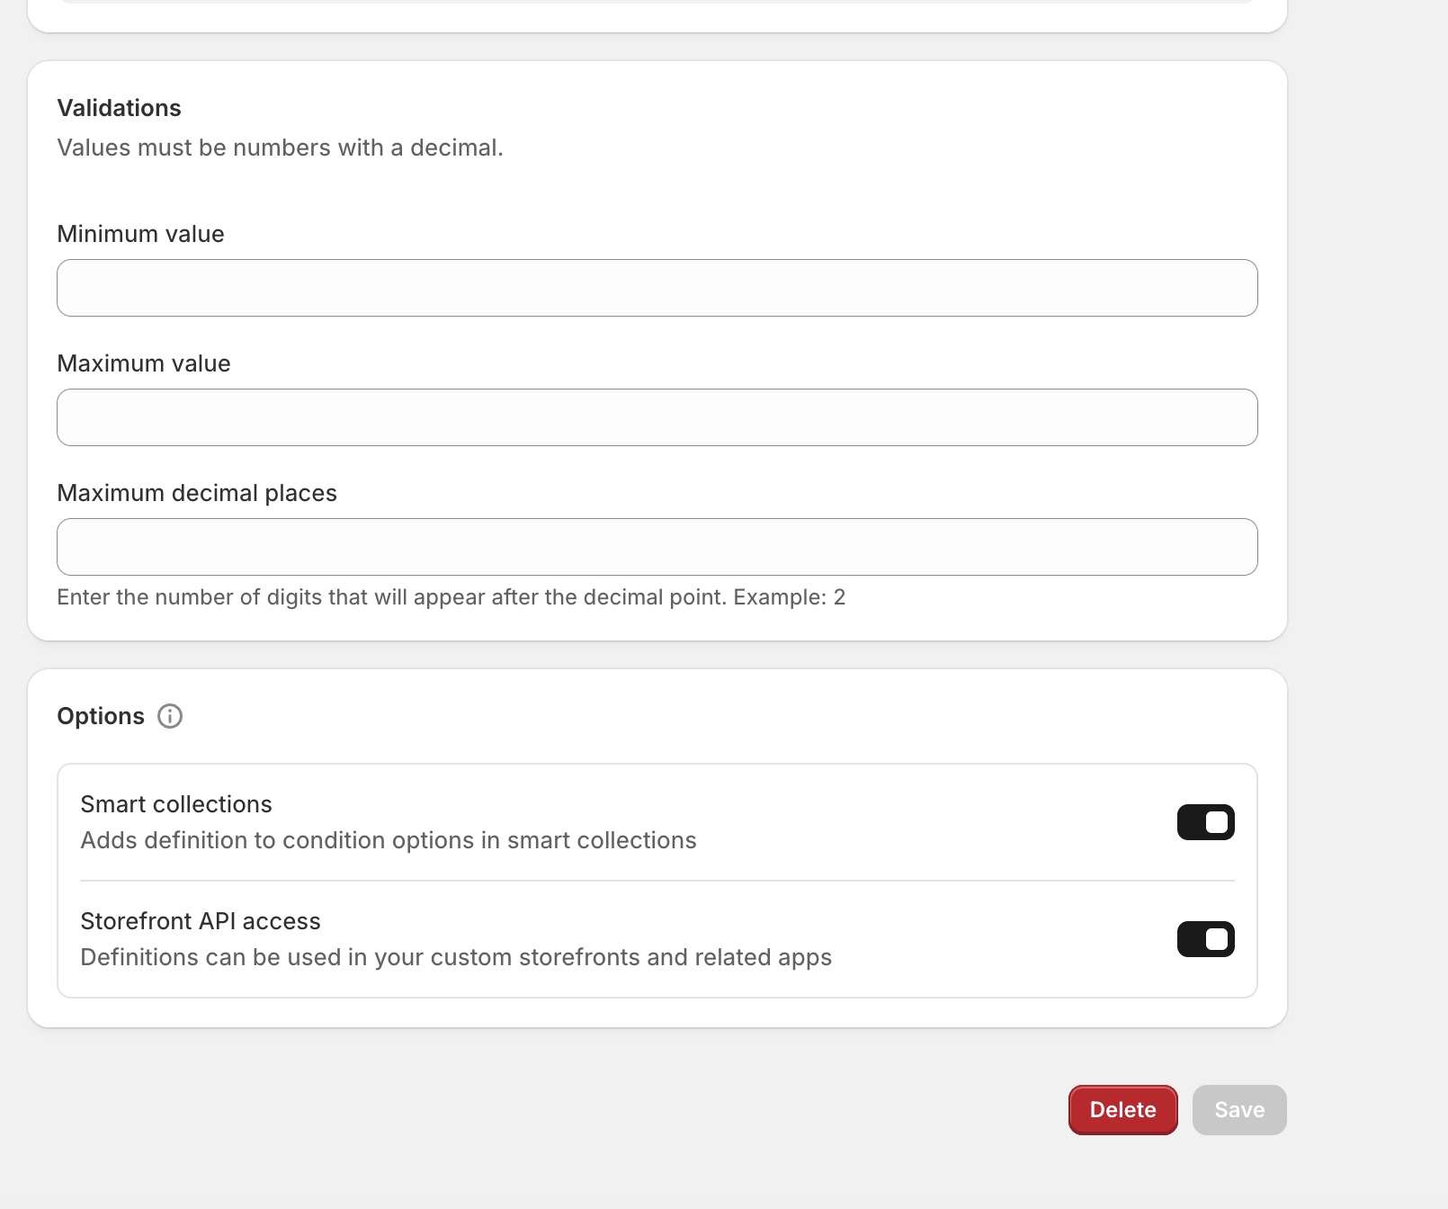The width and height of the screenshot is (1448, 1209).
Task: Click the custom storefronts description text
Action: point(456,957)
